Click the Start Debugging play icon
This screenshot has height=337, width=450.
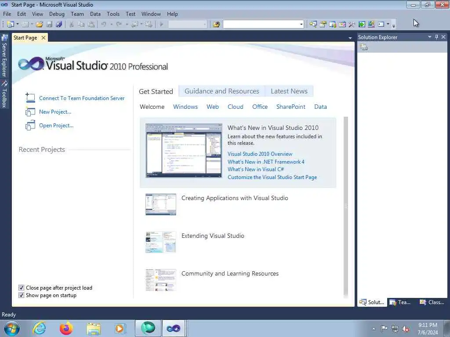click(x=161, y=25)
